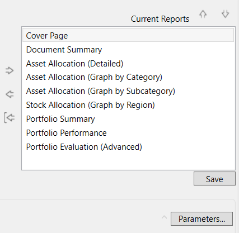The image size is (239, 233).
Task: Move selected report up with up arrow
Action: [203, 14]
